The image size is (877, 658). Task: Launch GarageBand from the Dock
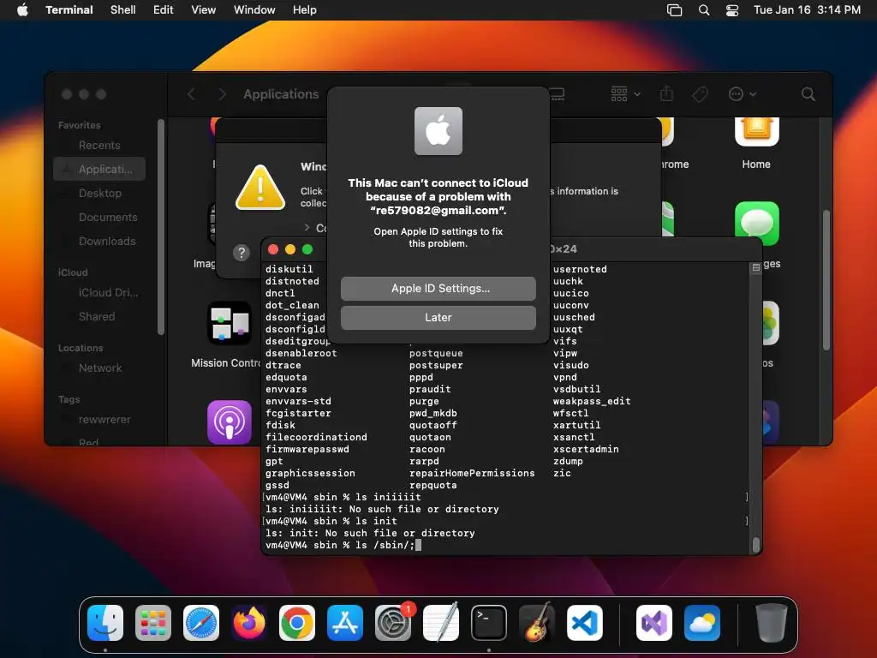click(536, 622)
